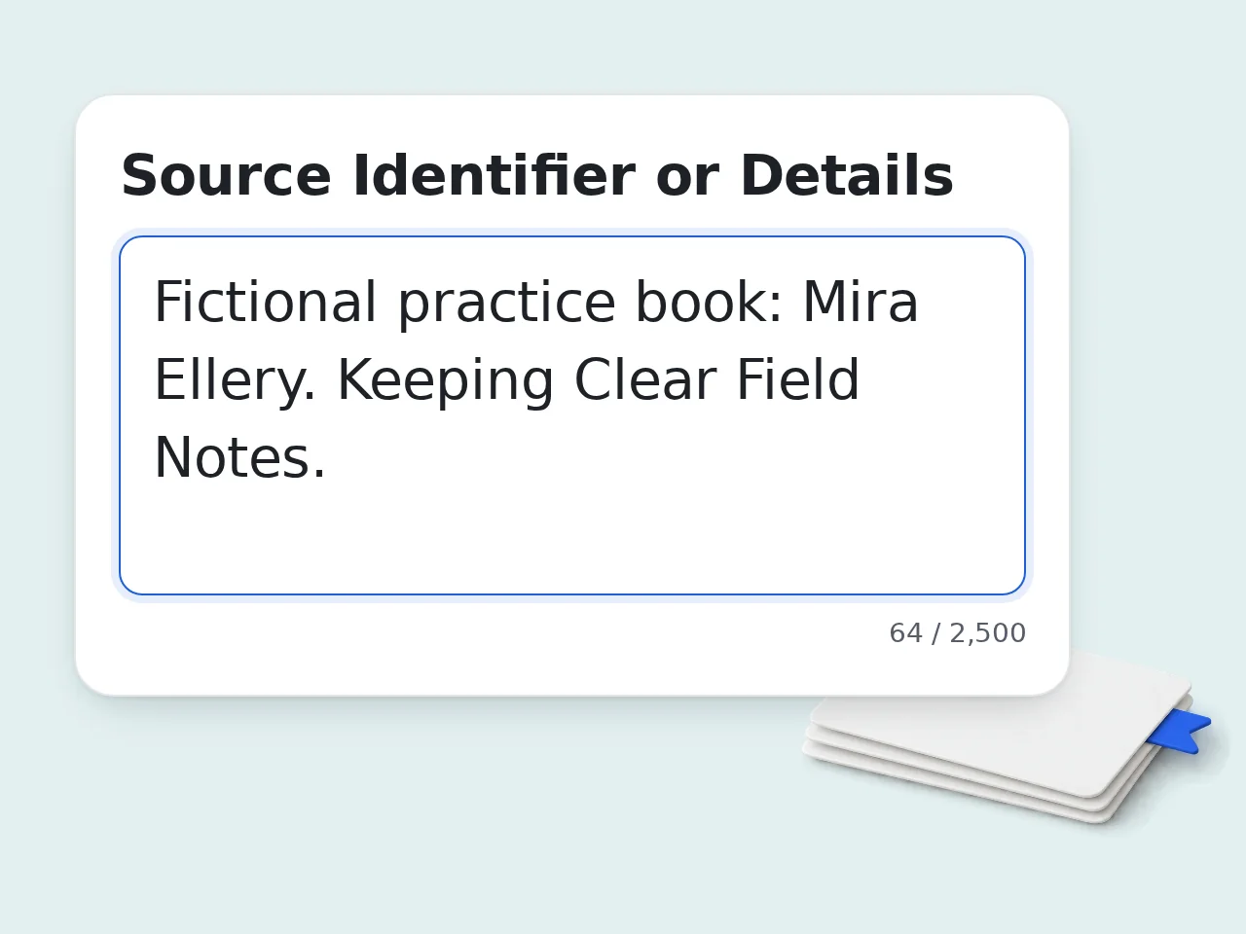Viewport: 1246px width, 934px height.
Task: Click the 64 / 2,500 character counter
Action: pos(958,633)
